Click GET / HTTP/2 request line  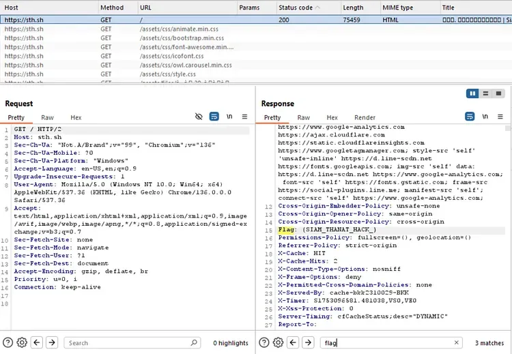38,129
